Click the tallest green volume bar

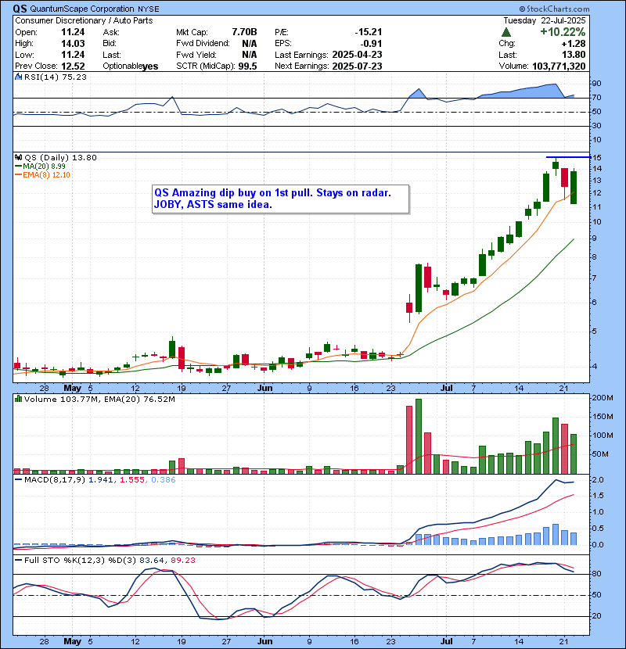coord(419,436)
